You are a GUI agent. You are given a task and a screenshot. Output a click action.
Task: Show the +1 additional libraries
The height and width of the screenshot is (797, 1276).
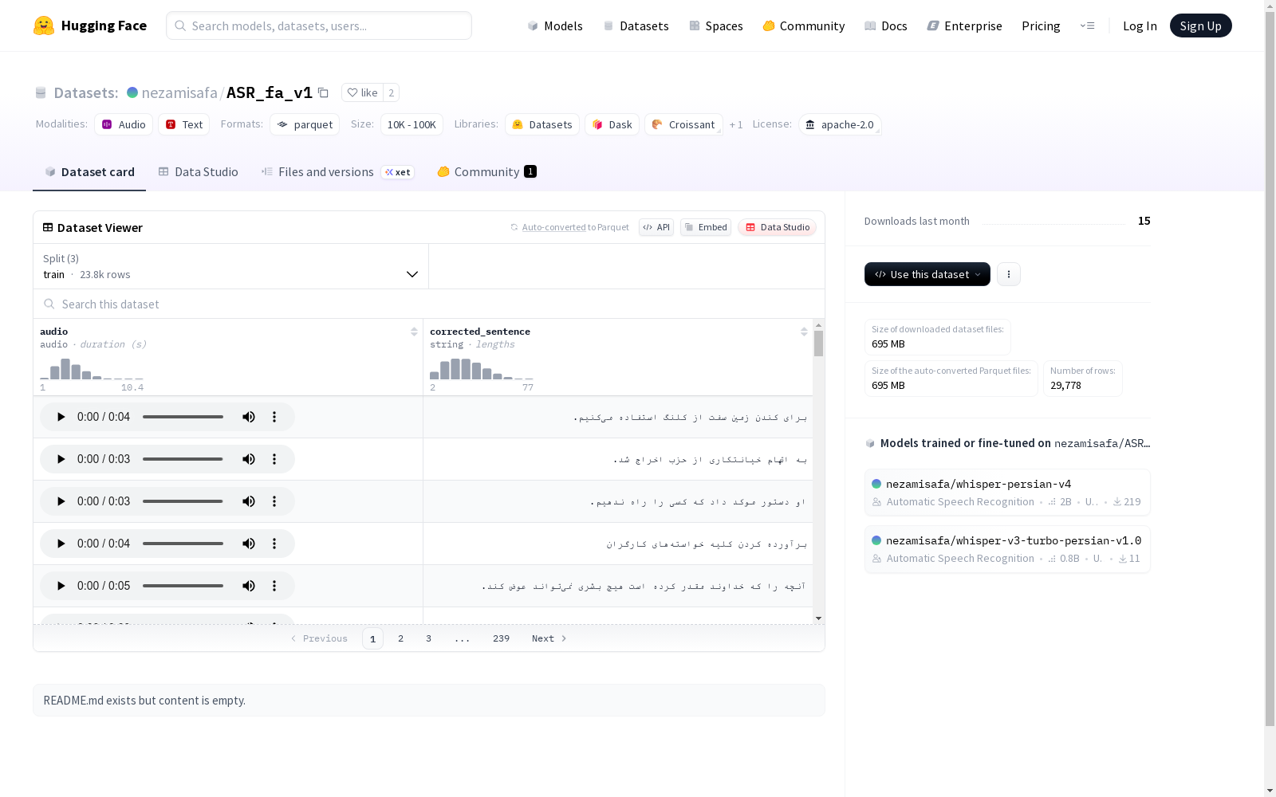736,124
